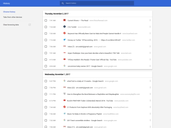Click Gmail favicon on Inbox (22) row
Image resolution: width=171 pixels, height=128 pixels.
point(65,87)
